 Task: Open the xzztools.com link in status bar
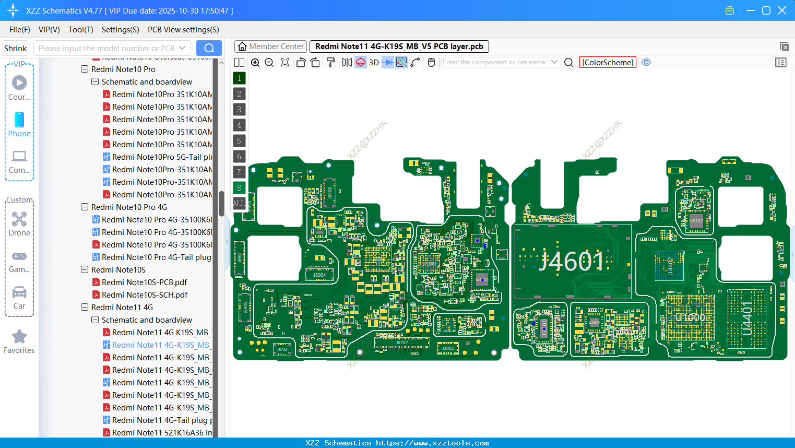coord(432,443)
